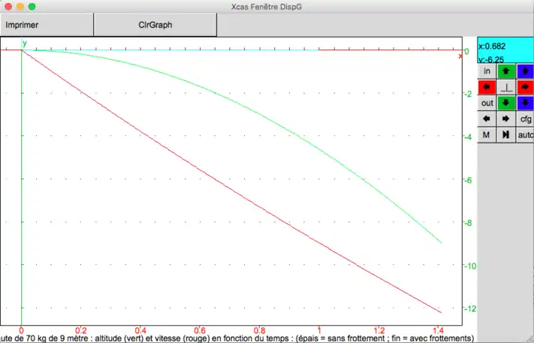Toggle the play/pause animation button
Image resolution: width=534 pixels, height=343 pixels.
(x=506, y=134)
